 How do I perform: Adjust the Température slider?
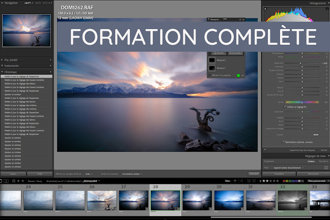point(302,53)
